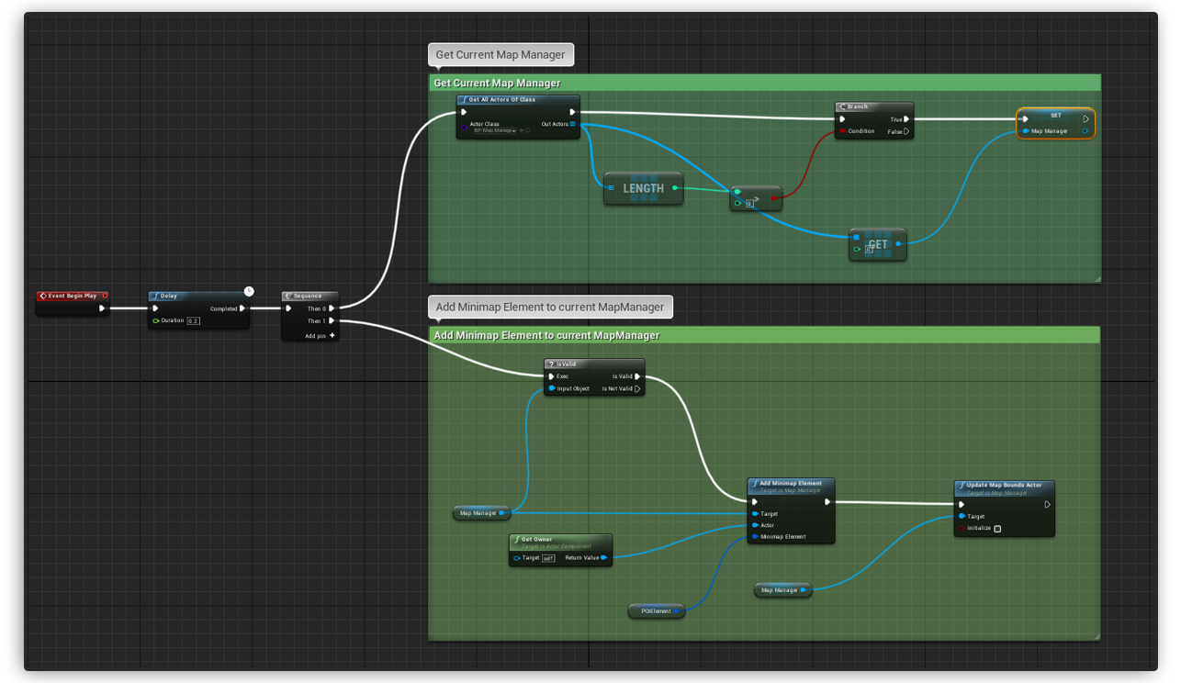
Task: Select the Get All Actors Of Class node title
Action: pyautogui.click(x=502, y=100)
